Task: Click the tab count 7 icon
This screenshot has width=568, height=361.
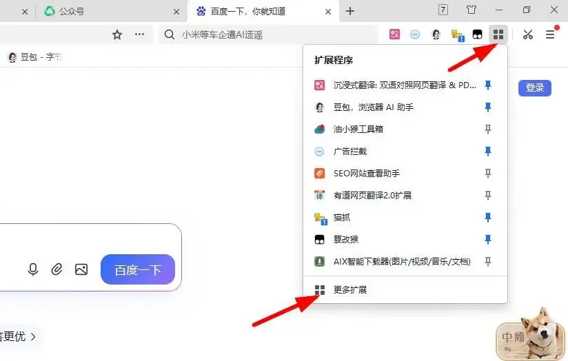Action: [443, 10]
